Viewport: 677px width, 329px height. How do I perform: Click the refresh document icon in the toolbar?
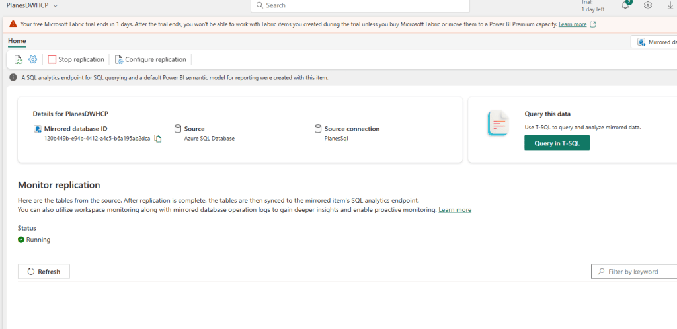click(x=19, y=59)
